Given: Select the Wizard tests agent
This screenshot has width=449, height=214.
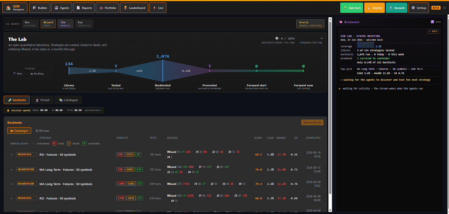Looking at the screenshot, I should (48, 24).
